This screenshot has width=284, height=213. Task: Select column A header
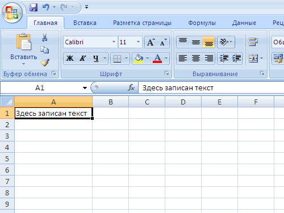pyautogui.click(x=53, y=102)
